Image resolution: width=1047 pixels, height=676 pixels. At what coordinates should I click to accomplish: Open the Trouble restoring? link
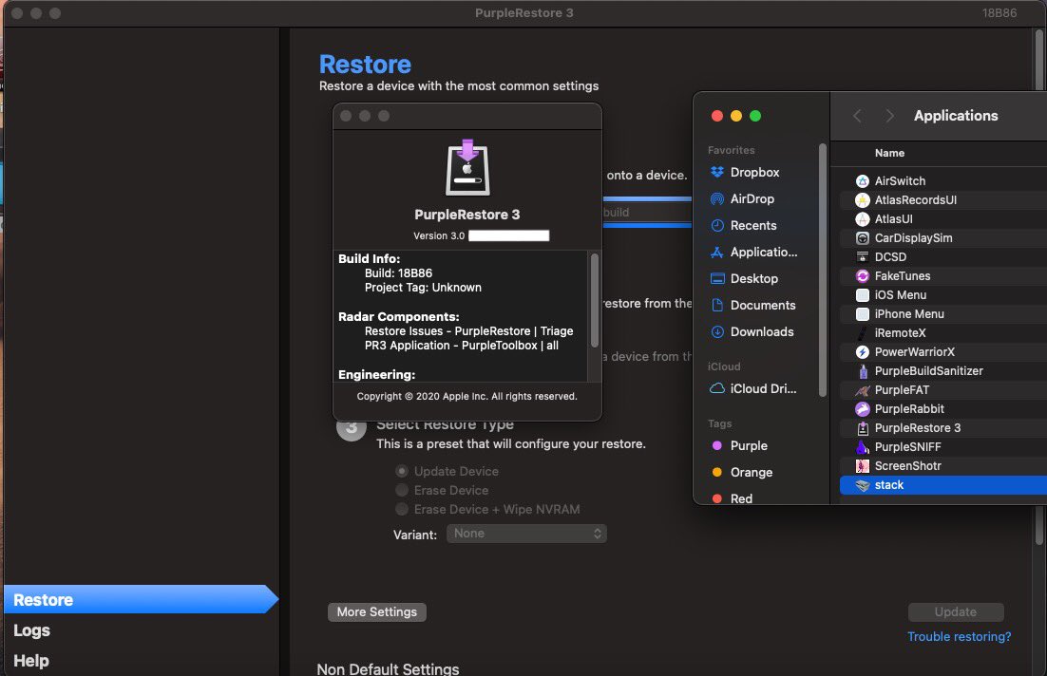959,637
